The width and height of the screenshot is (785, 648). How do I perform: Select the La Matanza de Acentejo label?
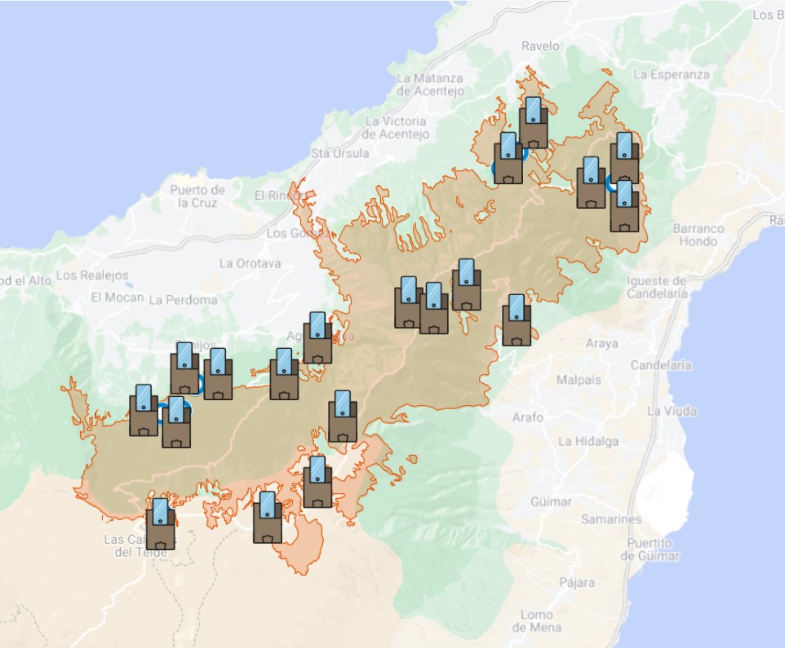(429, 85)
